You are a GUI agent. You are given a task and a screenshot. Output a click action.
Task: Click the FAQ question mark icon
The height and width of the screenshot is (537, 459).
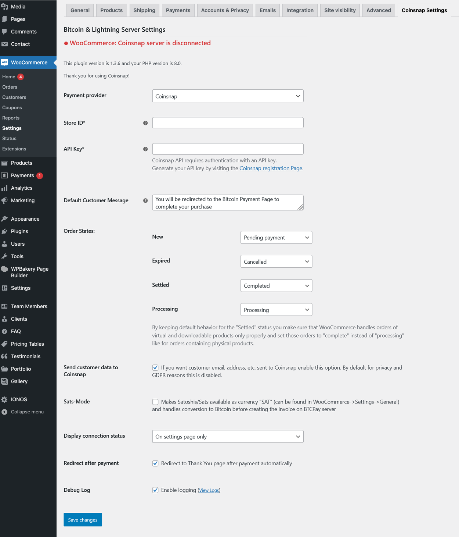pyautogui.click(x=4, y=331)
